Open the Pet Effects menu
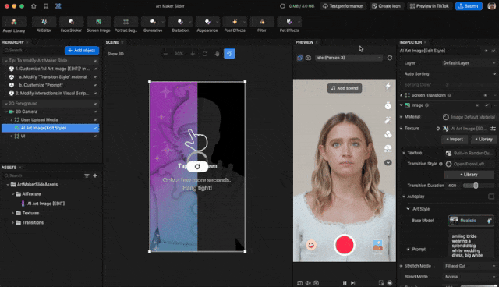This screenshot has height=287, width=499. pyautogui.click(x=289, y=25)
